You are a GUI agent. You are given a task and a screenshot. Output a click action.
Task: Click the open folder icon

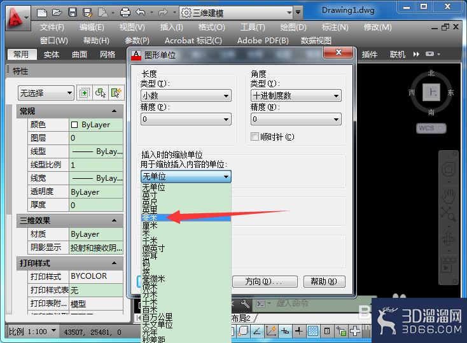[57, 13]
